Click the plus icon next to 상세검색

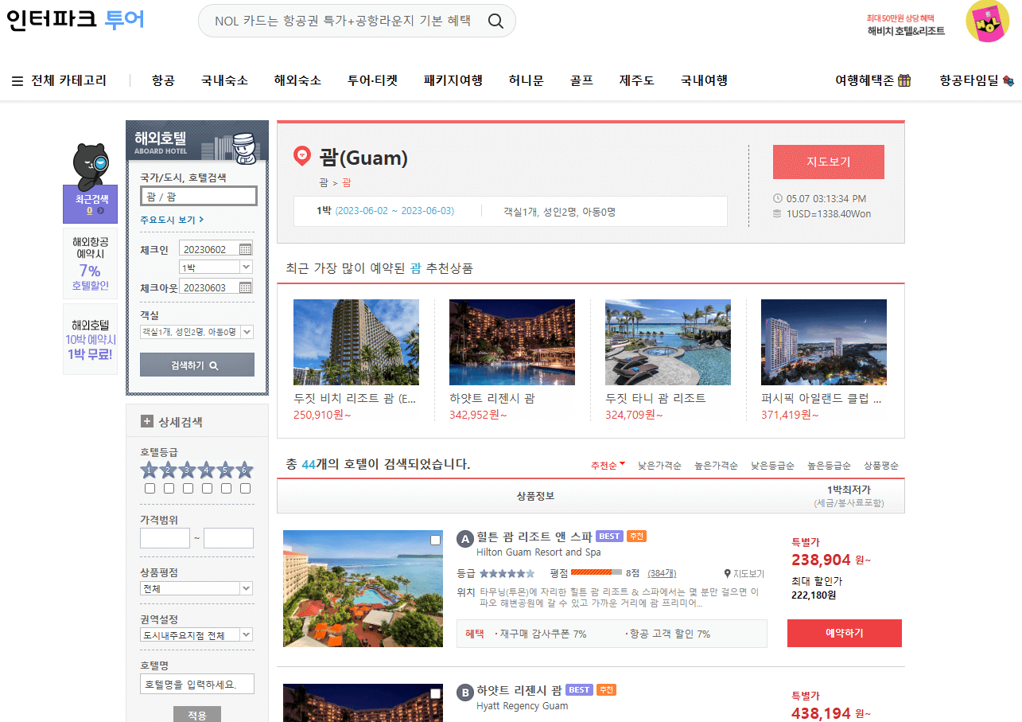point(147,422)
